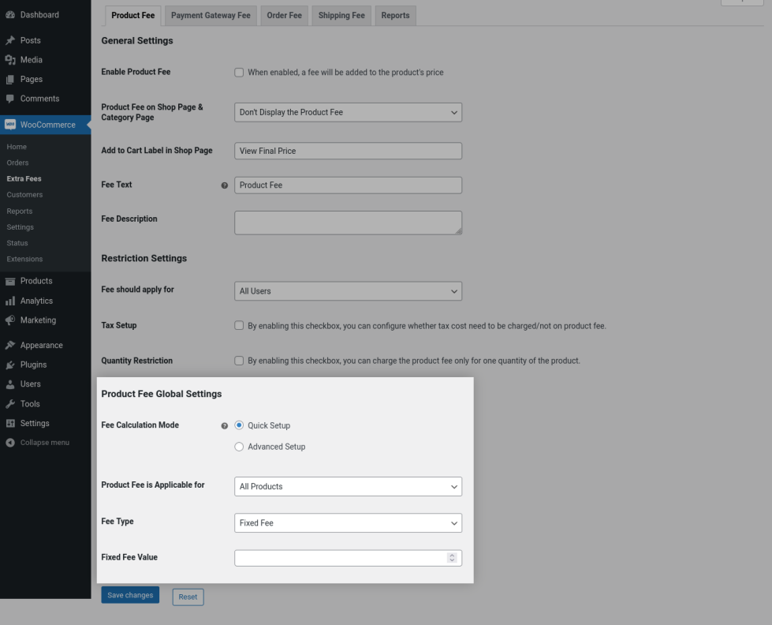Select the Advanced Setup radio option

pos(239,447)
